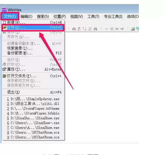Viewport: 163px width, 155px height.
Task: Click the first binoculars find-text toolbar icon
Action: point(74,29)
